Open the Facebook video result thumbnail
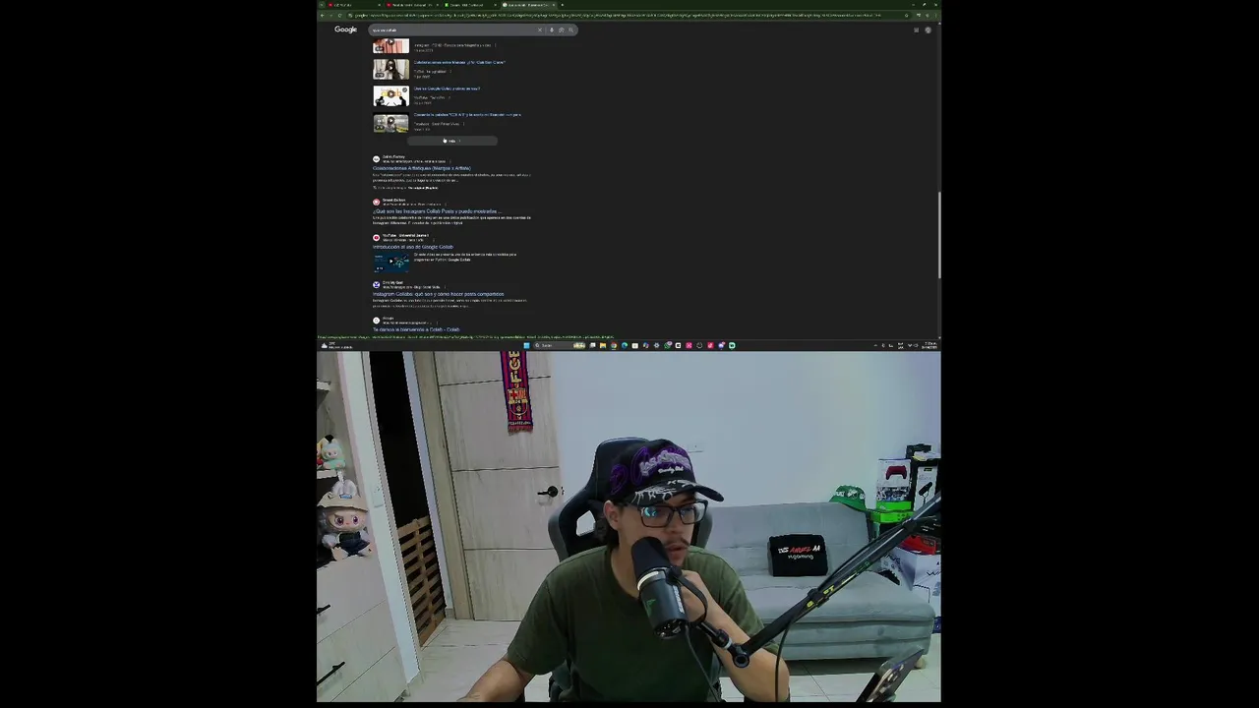Image resolution: width=1259 pixels, height=708 pixels. (390, 123)
